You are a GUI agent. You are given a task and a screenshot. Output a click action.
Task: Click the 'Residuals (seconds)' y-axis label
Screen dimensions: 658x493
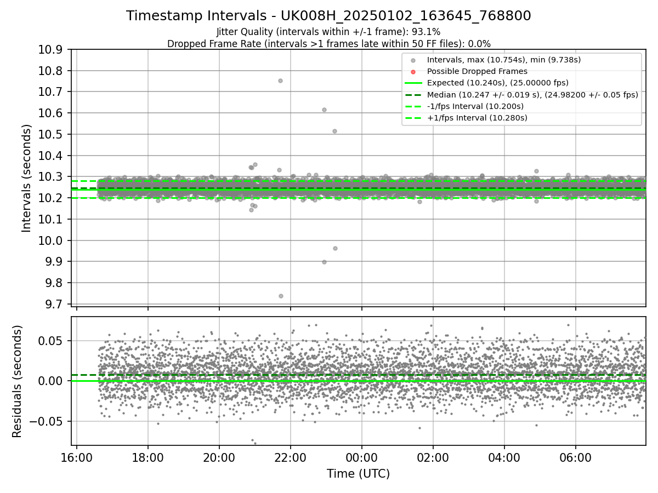[18, 381]
